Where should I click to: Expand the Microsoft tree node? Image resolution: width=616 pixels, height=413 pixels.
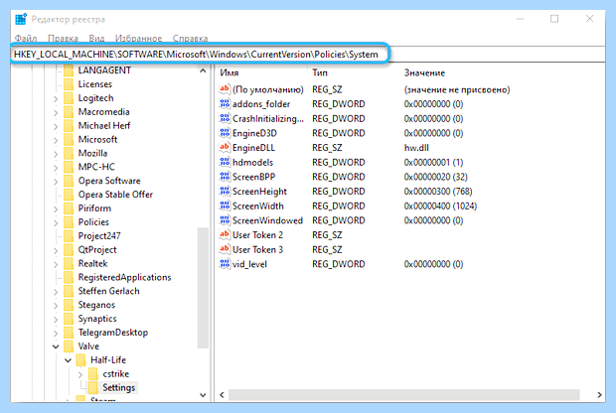click(x=56, y=140)
